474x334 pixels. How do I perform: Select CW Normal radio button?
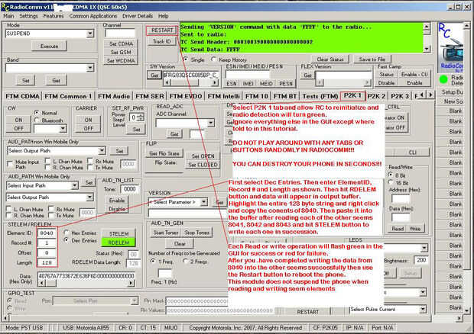coord(37,112)
